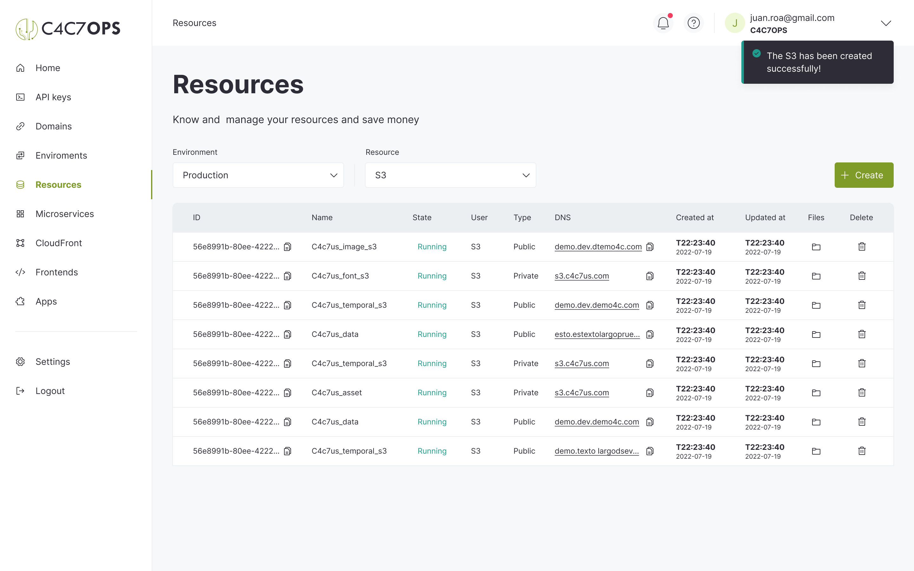Click the Resources breadcrumb in header

coord(194,23)
